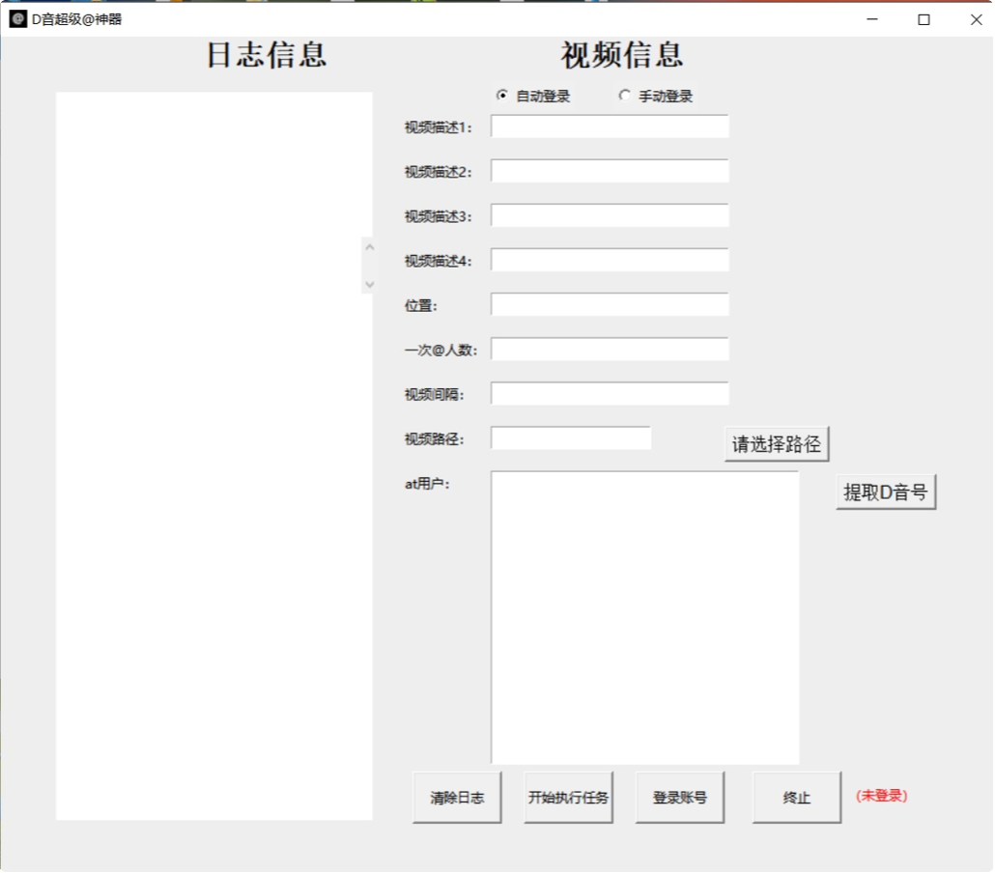Minimize the D音超级@神器 window
Screen dimensions: 995x873
872,19
